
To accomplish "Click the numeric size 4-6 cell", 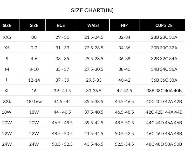I will coord(34,59).
